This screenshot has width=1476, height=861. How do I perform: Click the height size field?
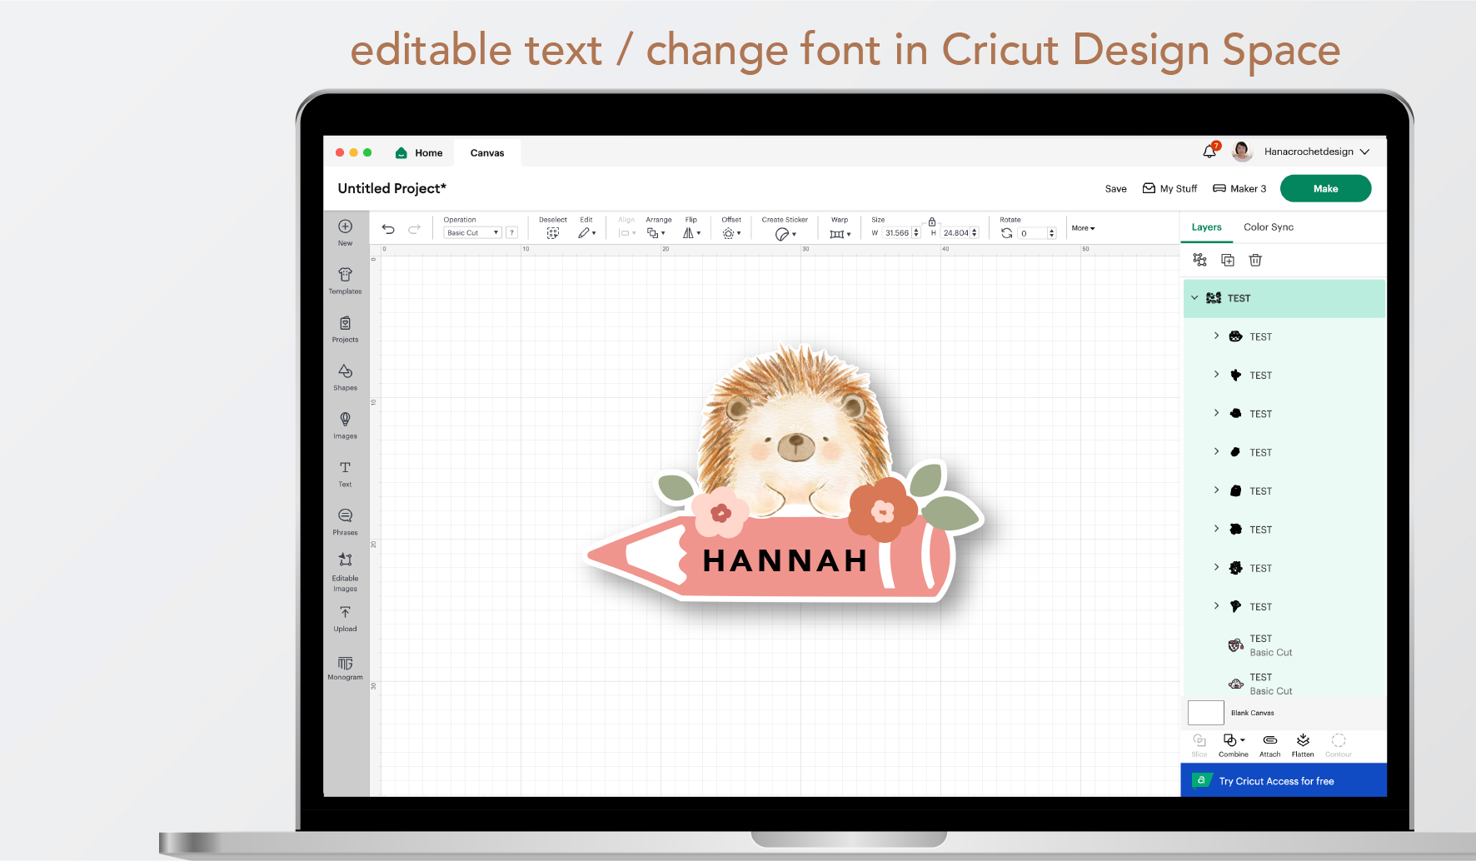(x=955, y=233)
